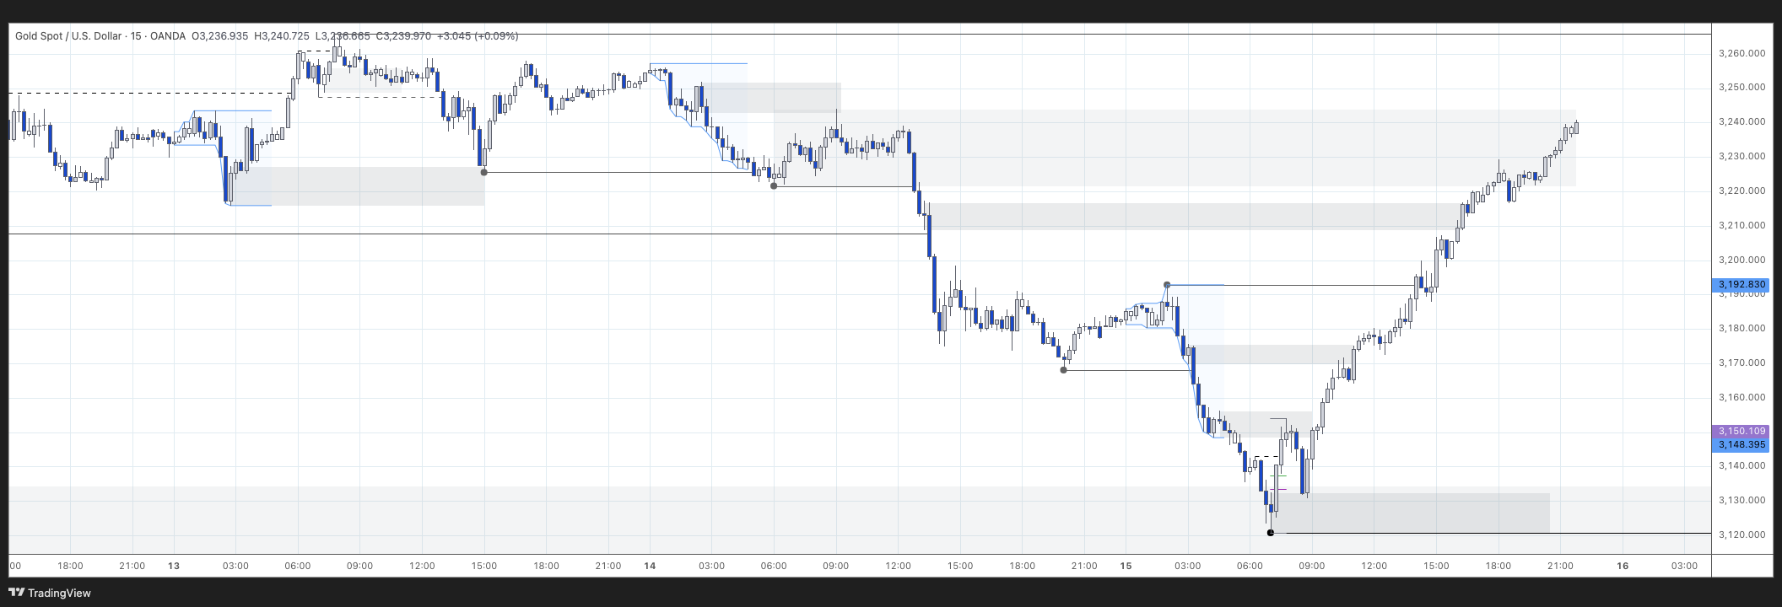Click the 3,220.000 price axis label
This screenshot has height=607, width=1782.
[1741, 191]
